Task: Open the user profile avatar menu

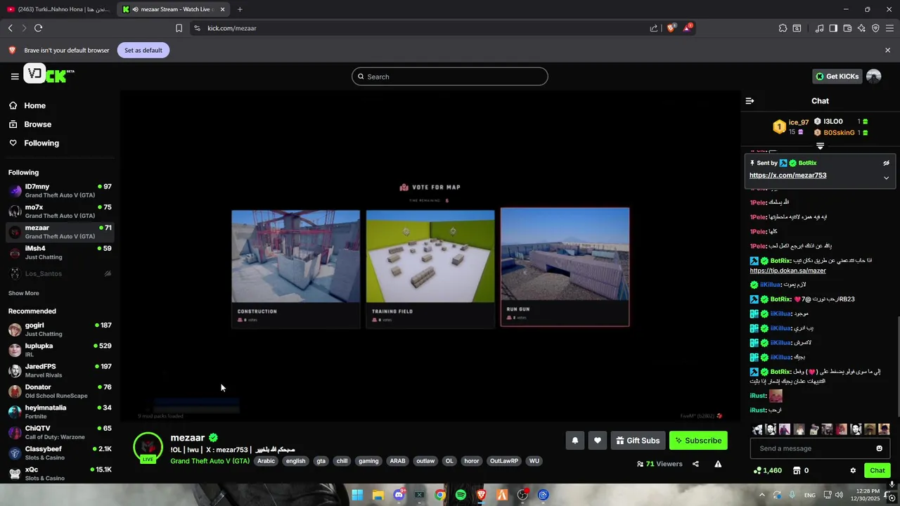Action: [874, 76]
